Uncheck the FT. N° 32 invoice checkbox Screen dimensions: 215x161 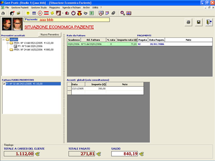4,84
